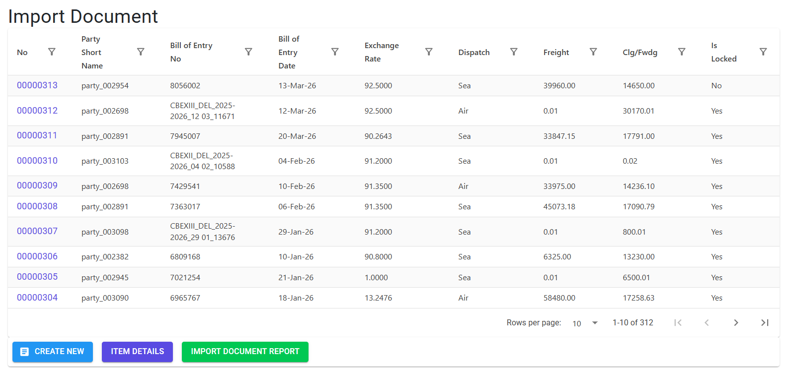Screen dimensions: 786x368
Task: Select bill of entry number 7021254
Action: coord(185,278)
